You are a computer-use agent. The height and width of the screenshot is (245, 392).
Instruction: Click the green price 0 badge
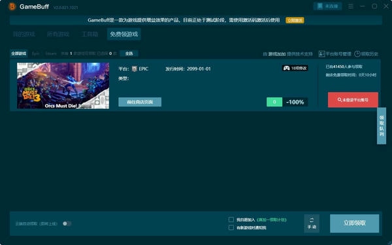click(274, 102)
